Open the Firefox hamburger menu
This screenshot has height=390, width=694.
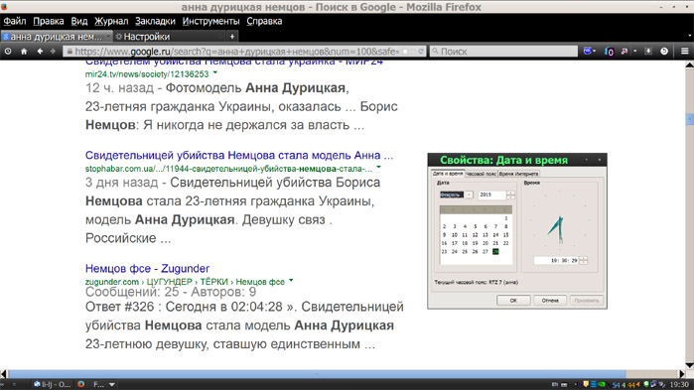coord(684,52)
